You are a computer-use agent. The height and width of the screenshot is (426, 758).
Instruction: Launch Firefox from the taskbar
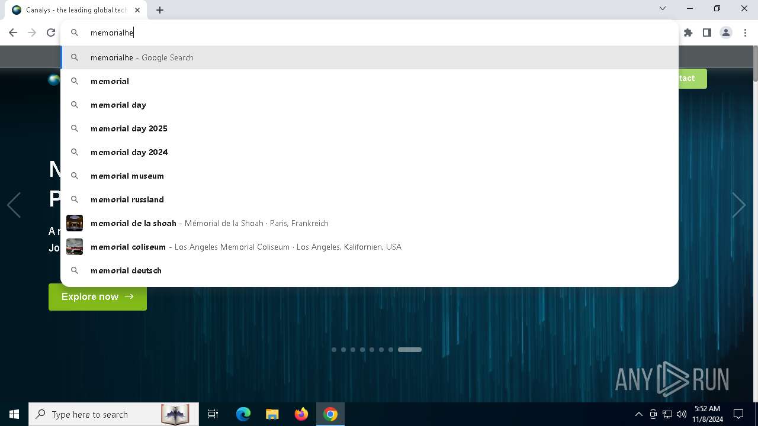pos(301,414)
